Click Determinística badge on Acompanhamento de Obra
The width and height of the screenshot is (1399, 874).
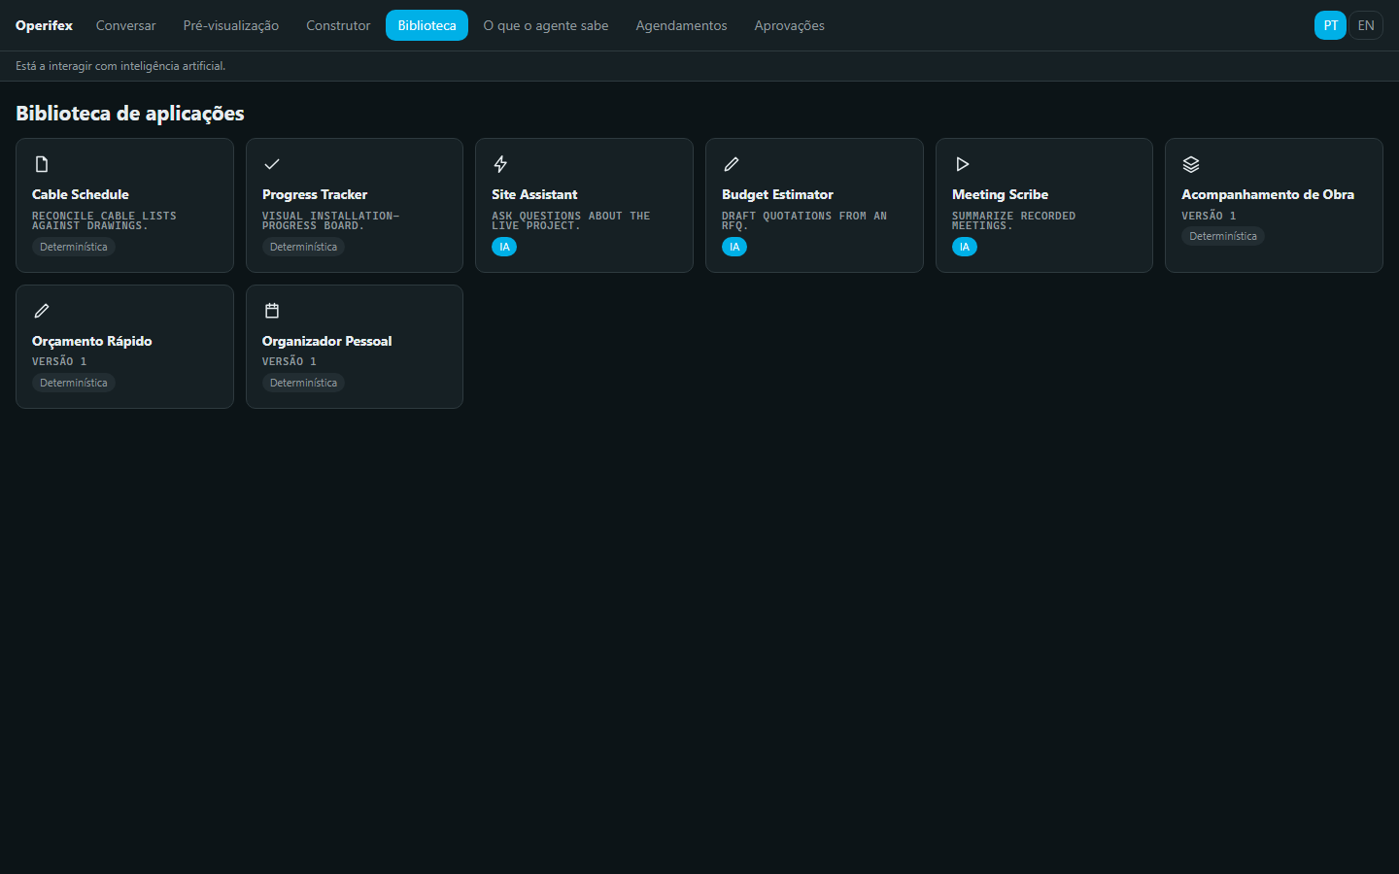click(1223, 236)
